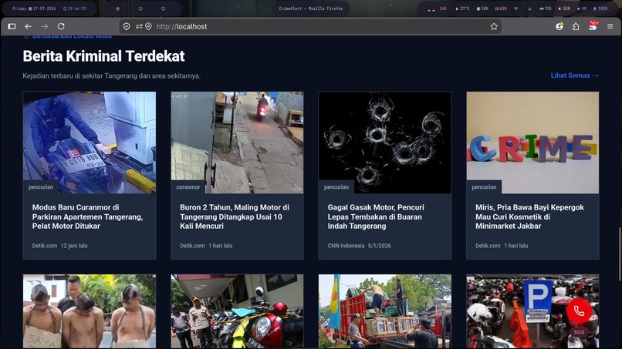Image resolution: width=622 pixels, height=349 pixels.
Task: Open the Firefox hamburger menu
Action: [610, 26]
